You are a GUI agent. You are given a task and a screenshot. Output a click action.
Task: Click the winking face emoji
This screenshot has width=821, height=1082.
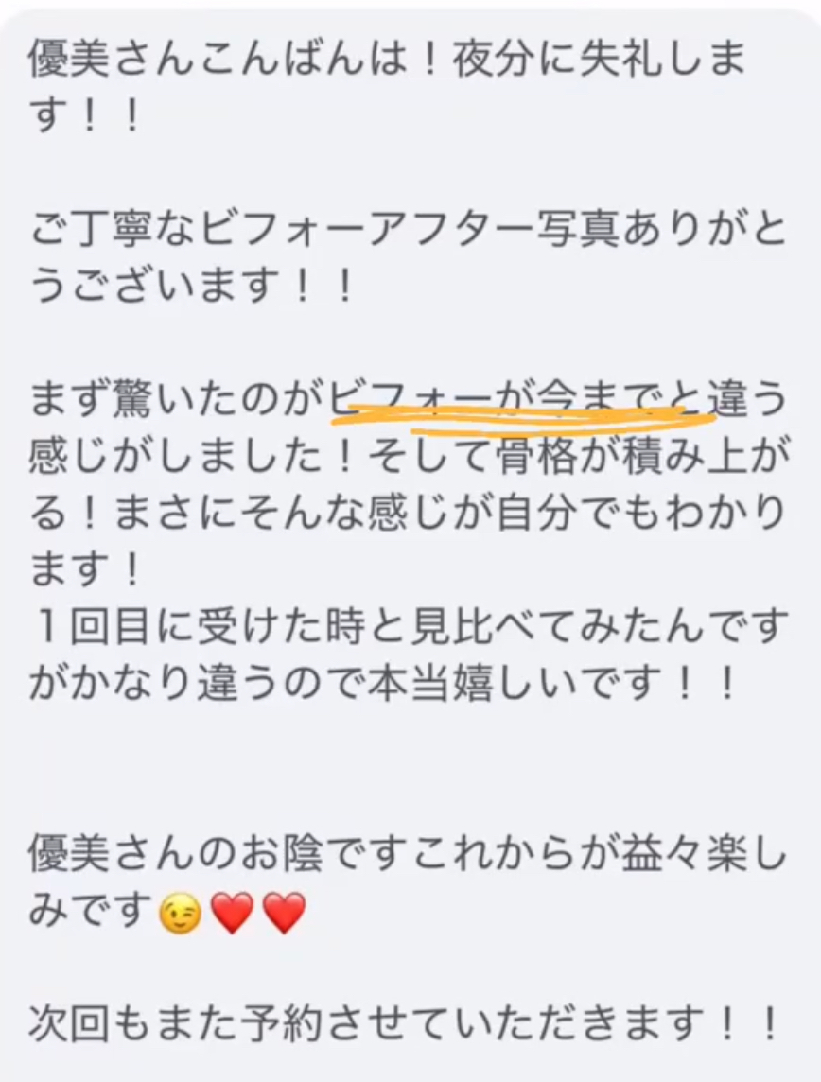pos(180,914)
